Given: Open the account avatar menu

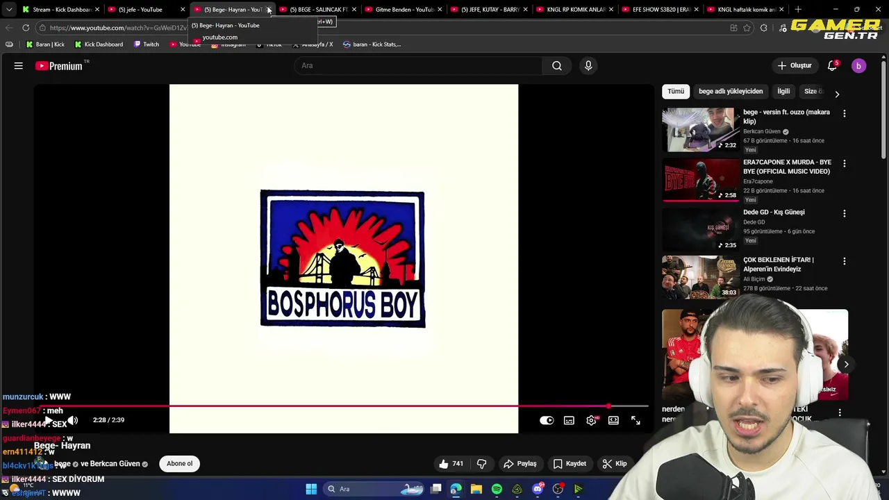Looking at the screenshot, I should (x=858, y=66).
